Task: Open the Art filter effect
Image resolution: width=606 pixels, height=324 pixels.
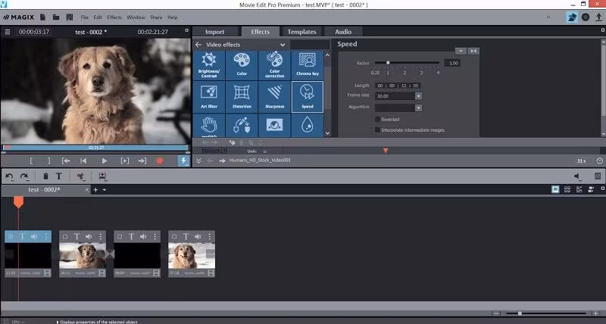Action: 209,97
